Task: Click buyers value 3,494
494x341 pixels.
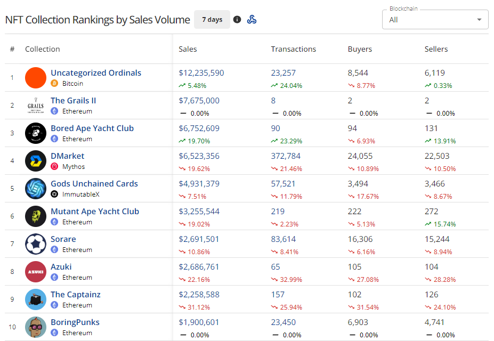Action: 358,184
